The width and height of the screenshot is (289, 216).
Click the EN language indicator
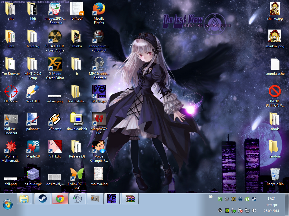tap(211, 197)
